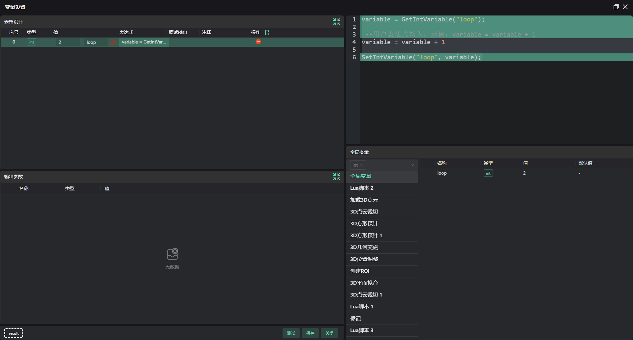Select 3D点云裁切 1 in the list
The width and height of the screenshot is (633, 340).
tap(382, 295)
